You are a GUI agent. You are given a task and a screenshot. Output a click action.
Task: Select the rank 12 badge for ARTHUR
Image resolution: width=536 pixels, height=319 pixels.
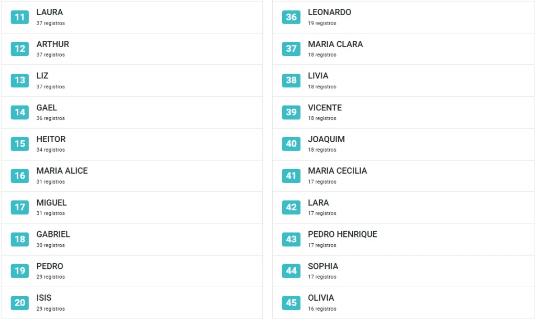20,49
